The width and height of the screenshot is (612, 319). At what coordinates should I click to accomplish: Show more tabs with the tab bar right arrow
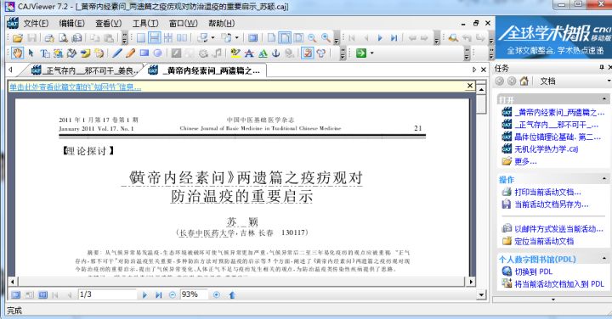(x=474, y=70)
